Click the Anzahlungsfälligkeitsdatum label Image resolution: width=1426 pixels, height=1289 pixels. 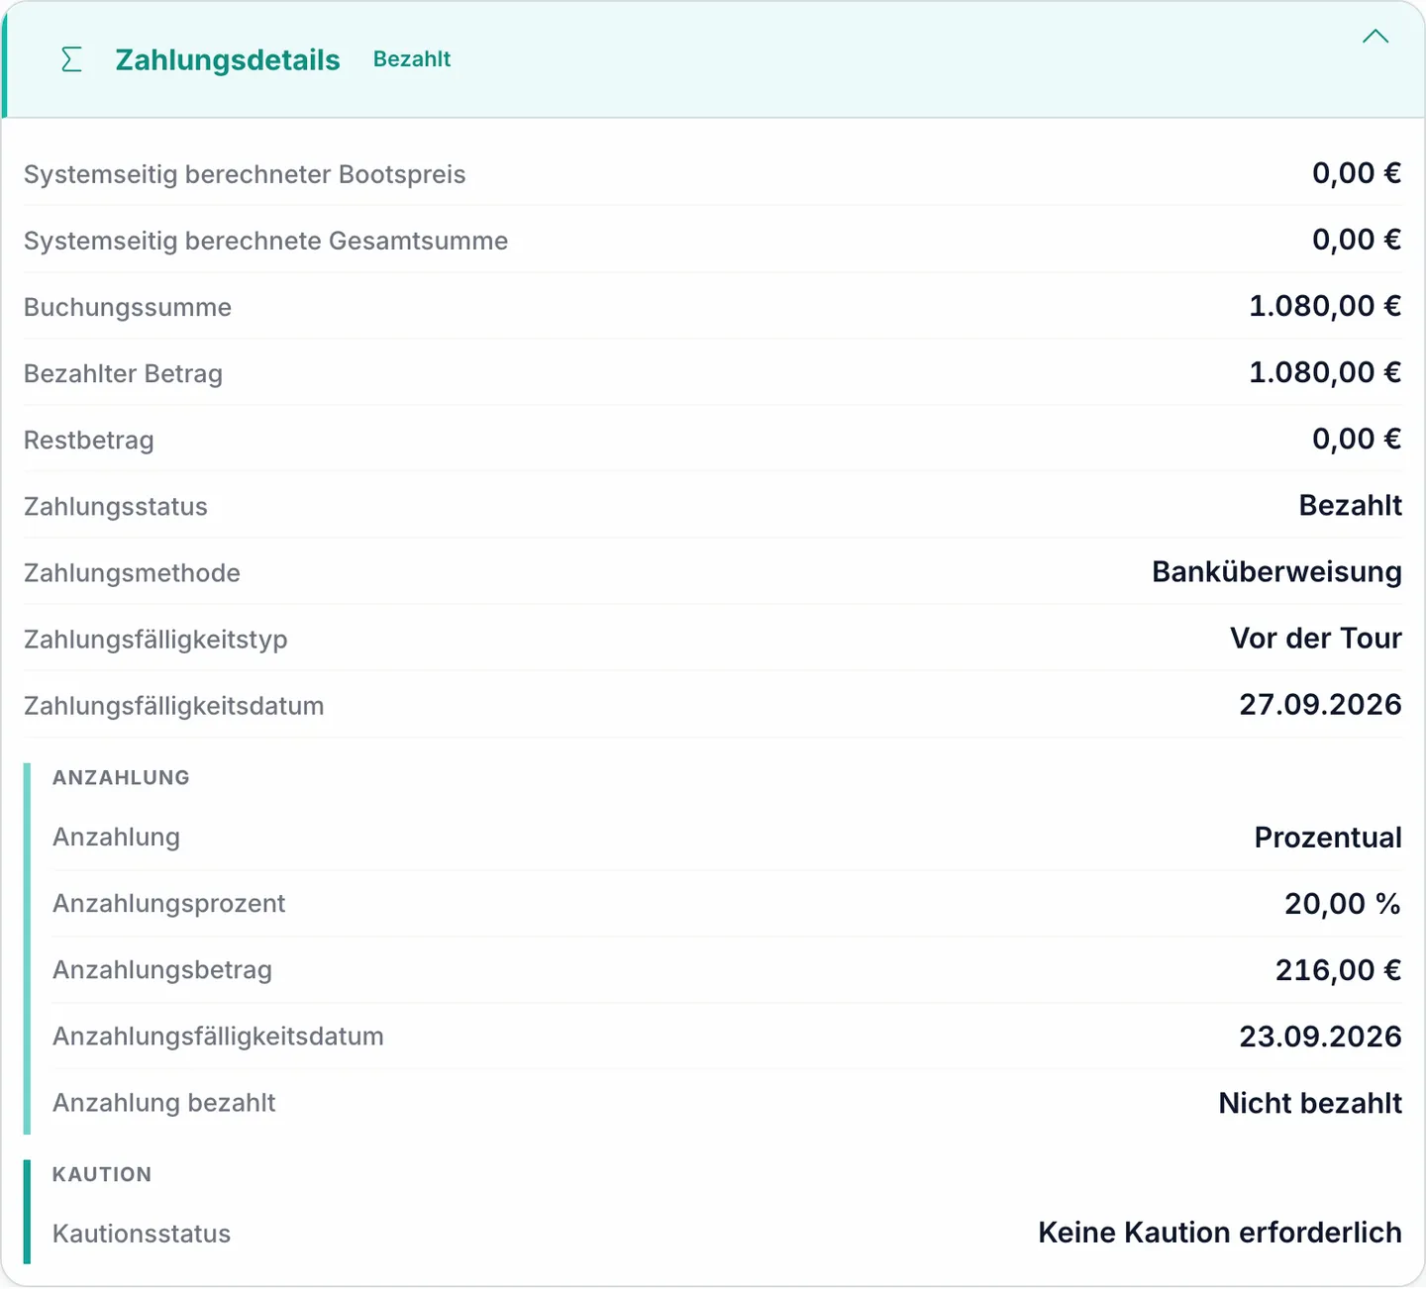218,1036
